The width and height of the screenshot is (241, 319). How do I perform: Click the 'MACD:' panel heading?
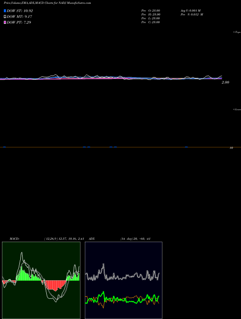tap(14, 239)
